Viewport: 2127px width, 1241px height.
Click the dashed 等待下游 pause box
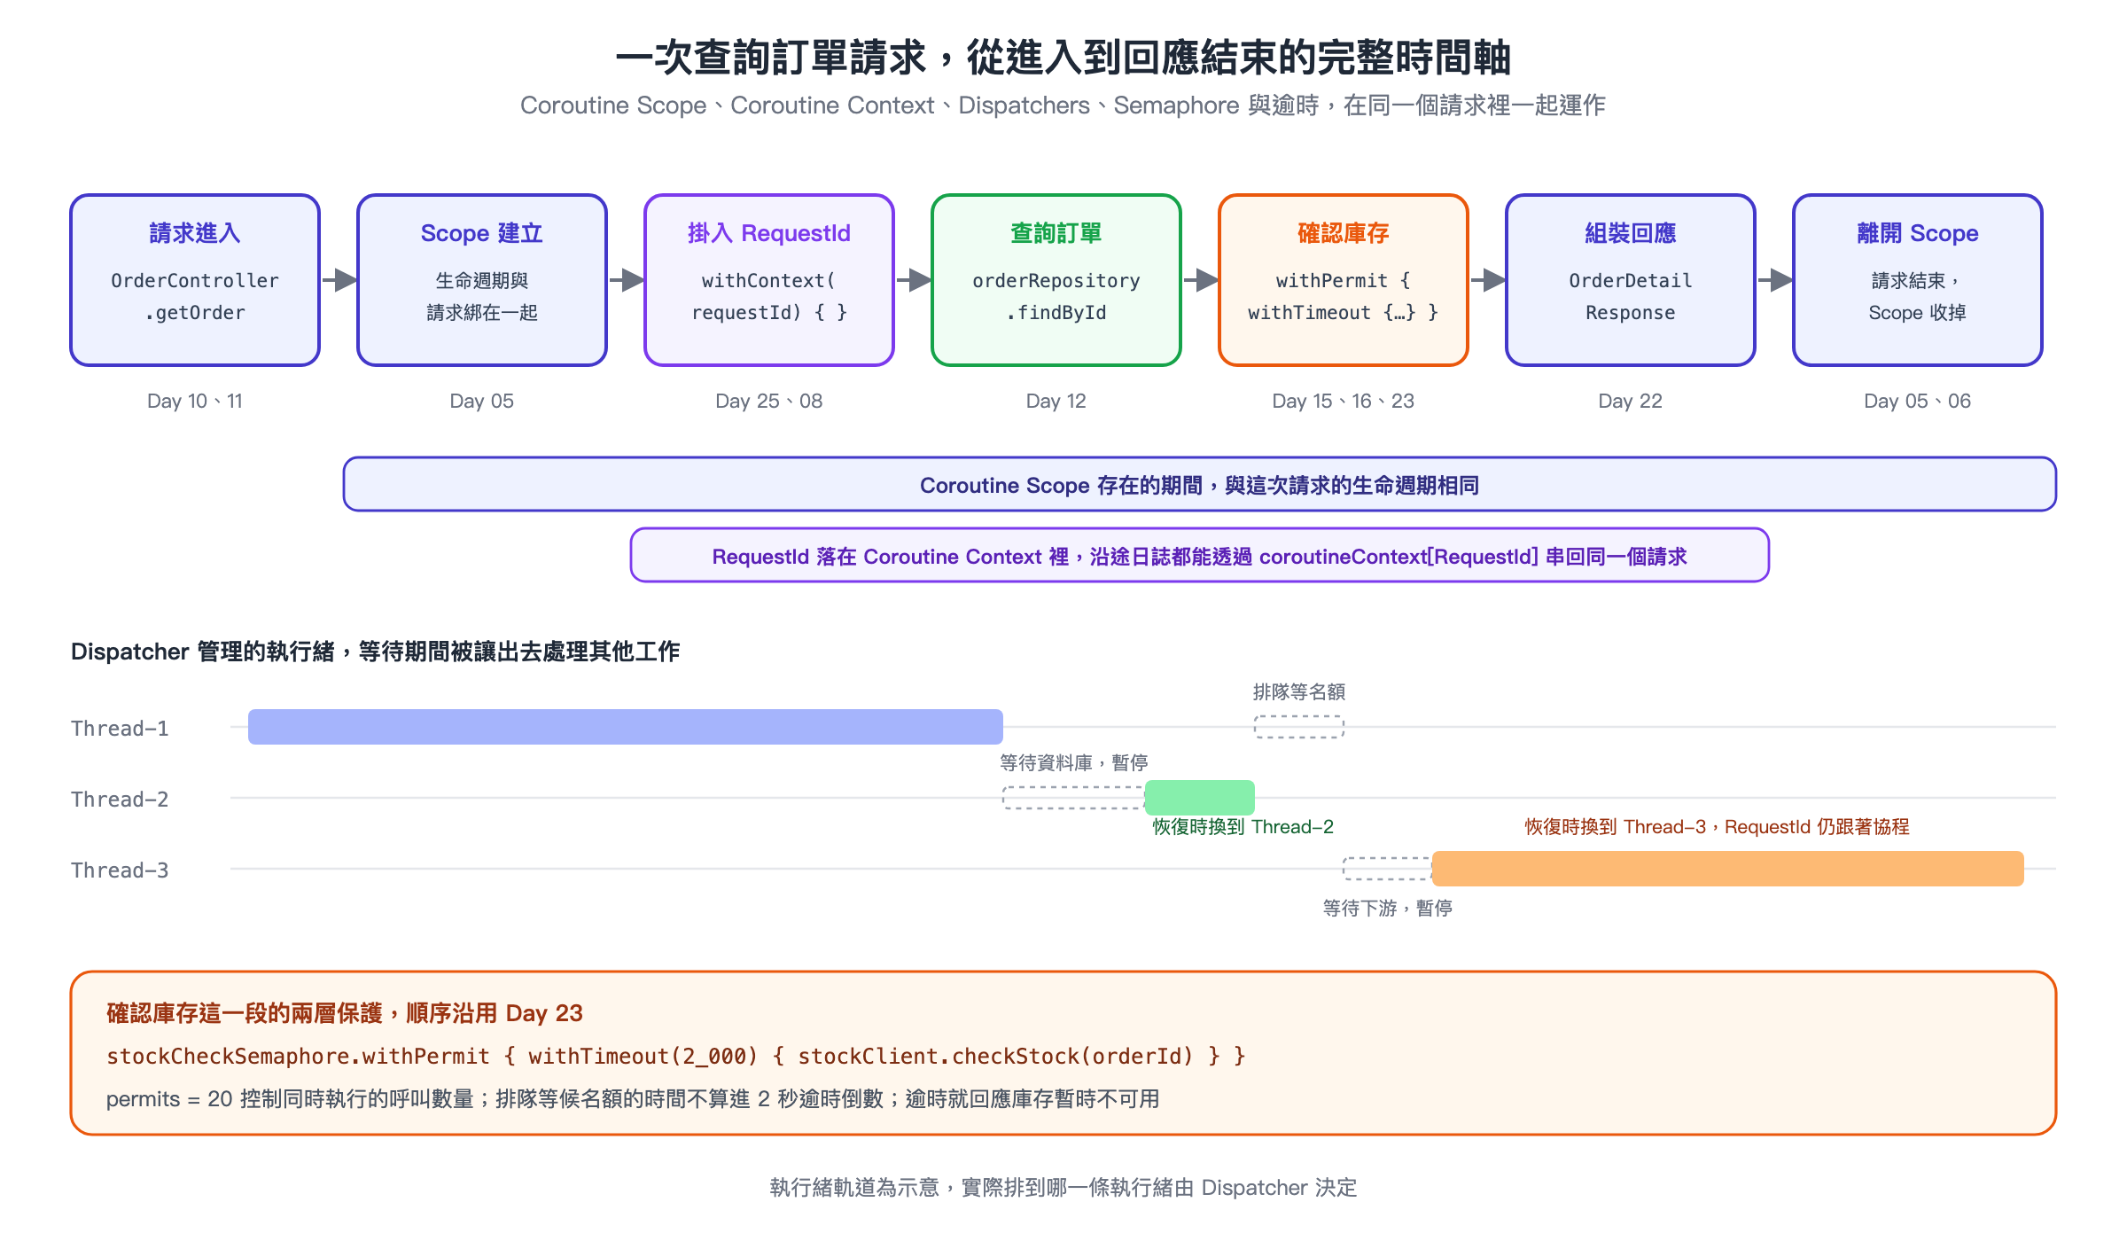click(1388, 869)
